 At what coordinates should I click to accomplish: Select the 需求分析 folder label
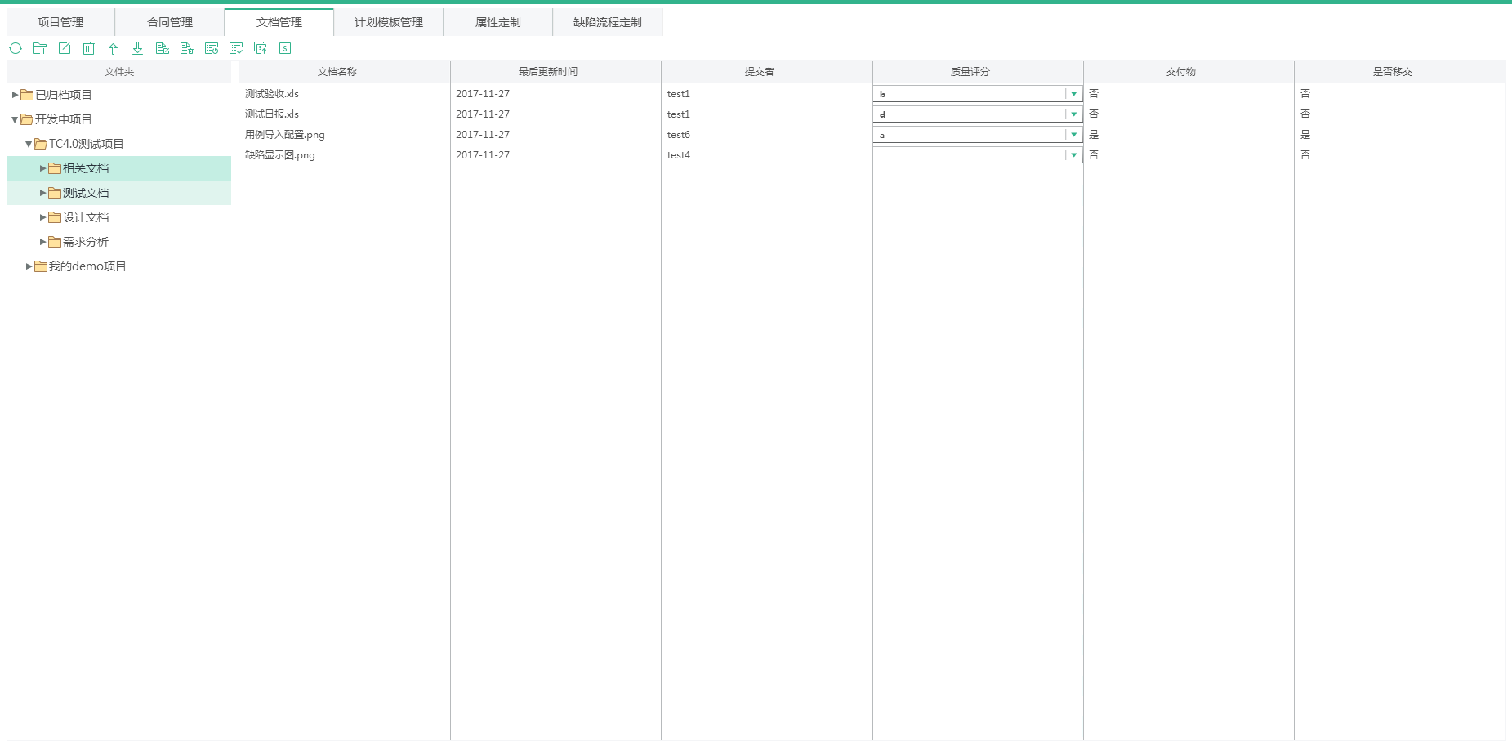pyautogui.click(x=86, y=242)
